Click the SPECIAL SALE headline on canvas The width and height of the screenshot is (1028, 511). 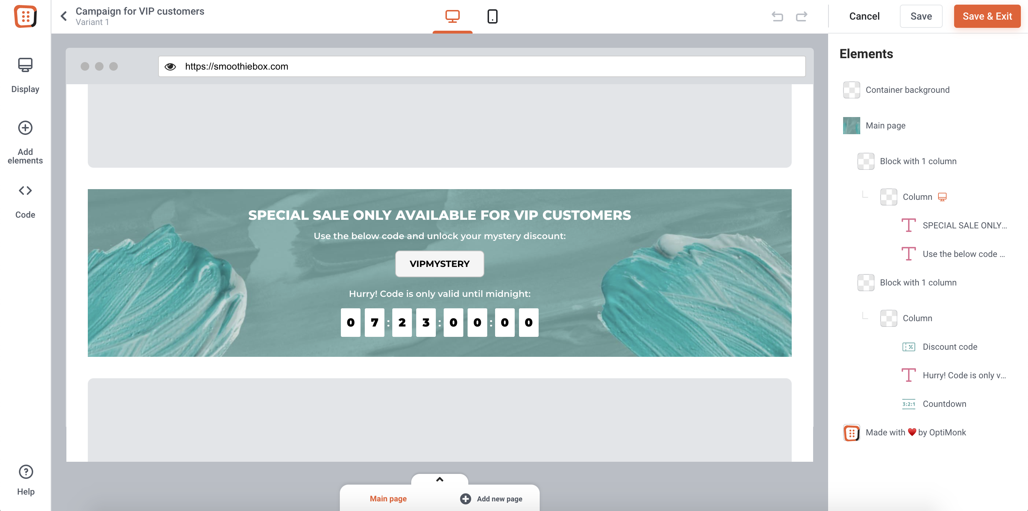[x=439, y=216]
